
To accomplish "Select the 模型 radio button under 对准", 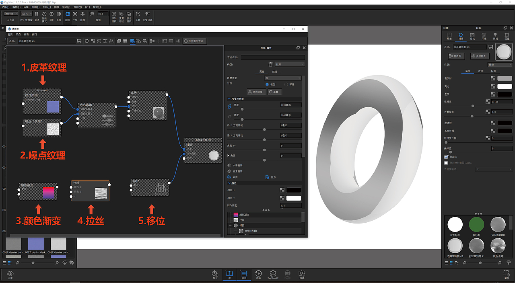I will coord(267,84).
